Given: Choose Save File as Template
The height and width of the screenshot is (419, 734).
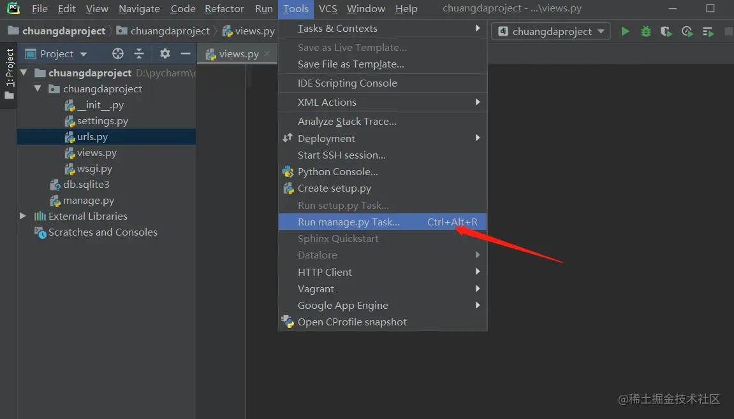Looking at the screenshot, I should pyautogui.click(x=383, y=64).
